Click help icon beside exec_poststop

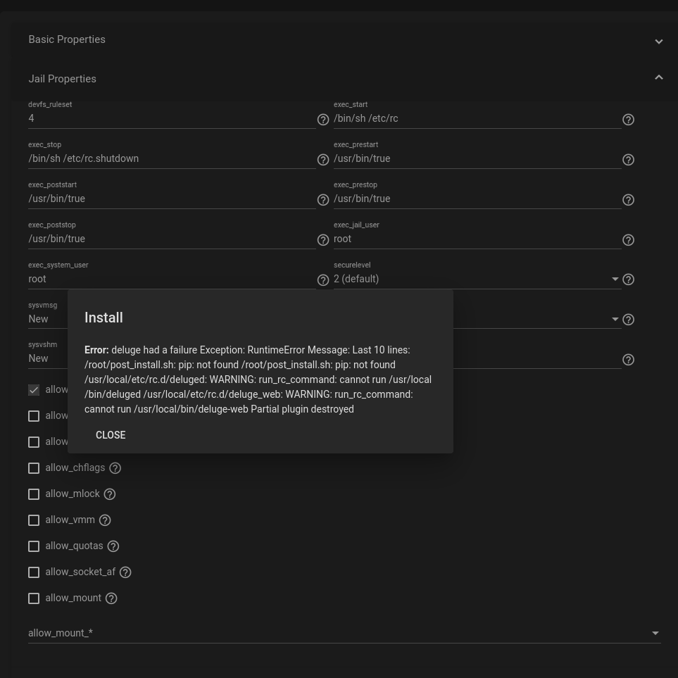coord(323,240)
